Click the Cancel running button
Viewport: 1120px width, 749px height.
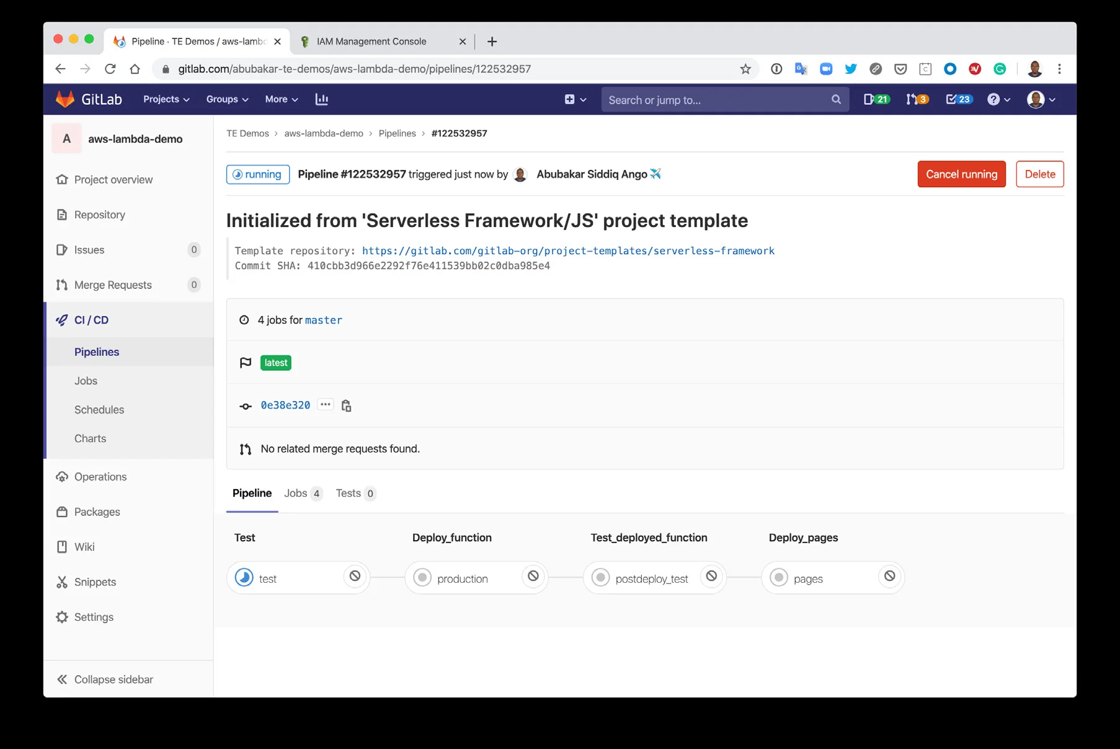[x=961, y=174]
